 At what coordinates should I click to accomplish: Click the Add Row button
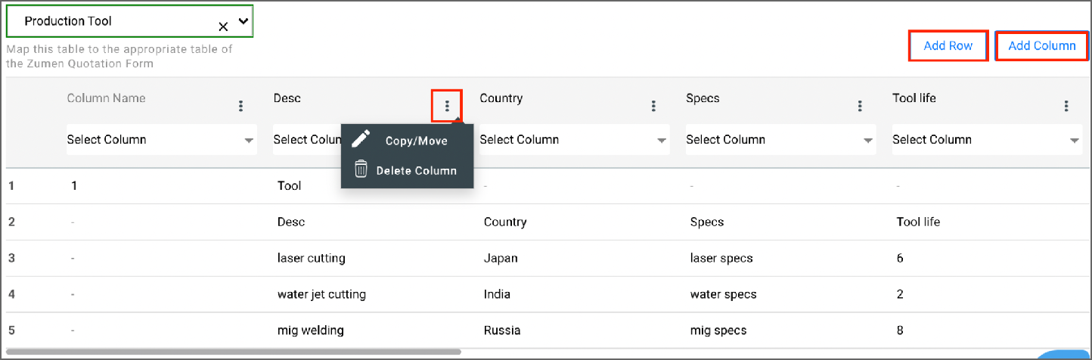click(948, 46)
